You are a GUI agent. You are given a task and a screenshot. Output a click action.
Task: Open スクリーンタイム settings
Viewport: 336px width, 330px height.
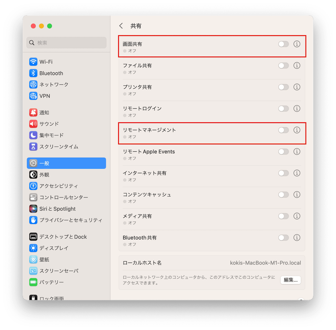[66, 146]
